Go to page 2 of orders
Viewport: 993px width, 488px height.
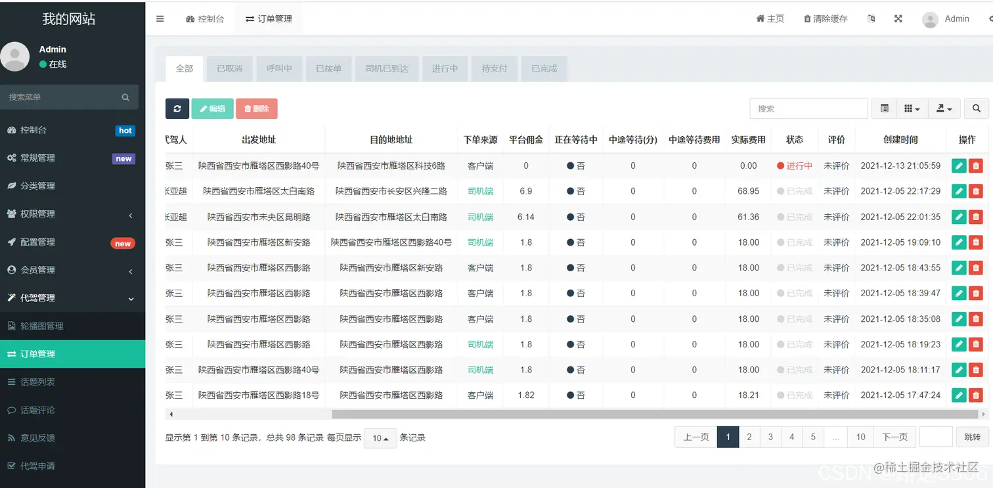click(x=749, y=437)
